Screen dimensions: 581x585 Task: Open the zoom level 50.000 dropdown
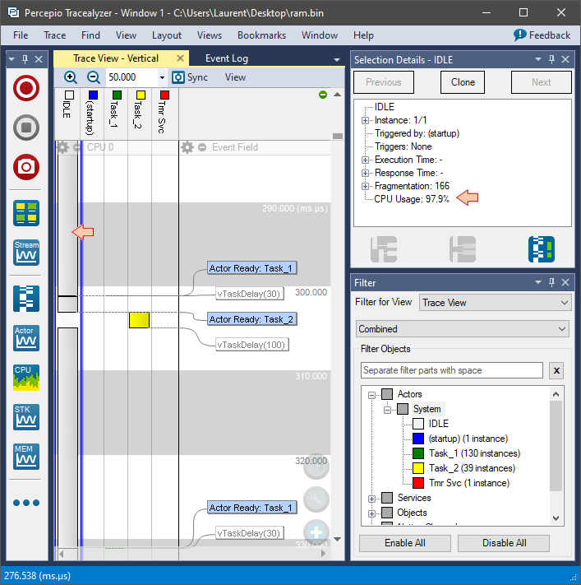click(x=162, y=77)
